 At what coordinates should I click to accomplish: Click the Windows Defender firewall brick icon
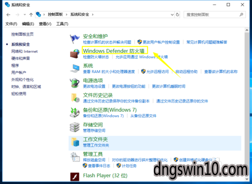click(x=75, y=54)
